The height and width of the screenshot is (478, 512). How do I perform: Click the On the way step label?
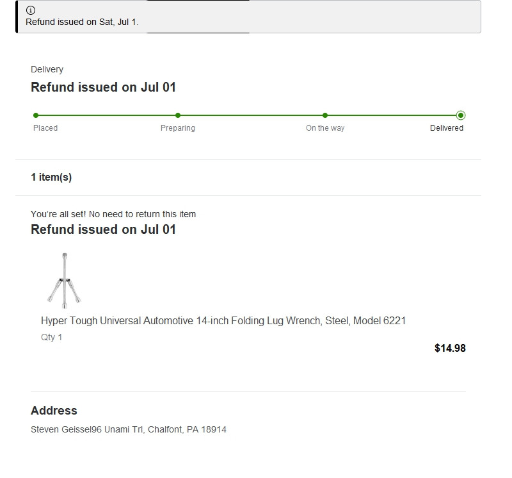[x=325, y=128]
